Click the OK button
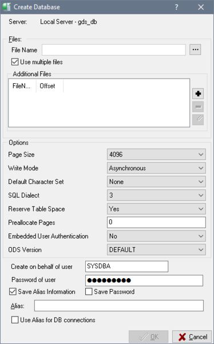 point(149,337)
